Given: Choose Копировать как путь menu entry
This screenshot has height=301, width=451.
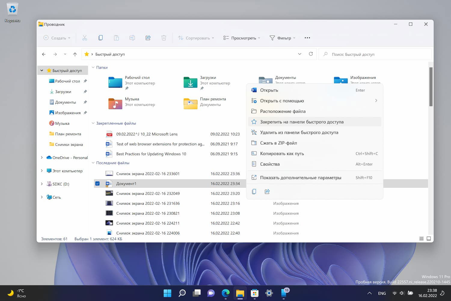Looking at the screenshot, I should (x=282, y=154).
